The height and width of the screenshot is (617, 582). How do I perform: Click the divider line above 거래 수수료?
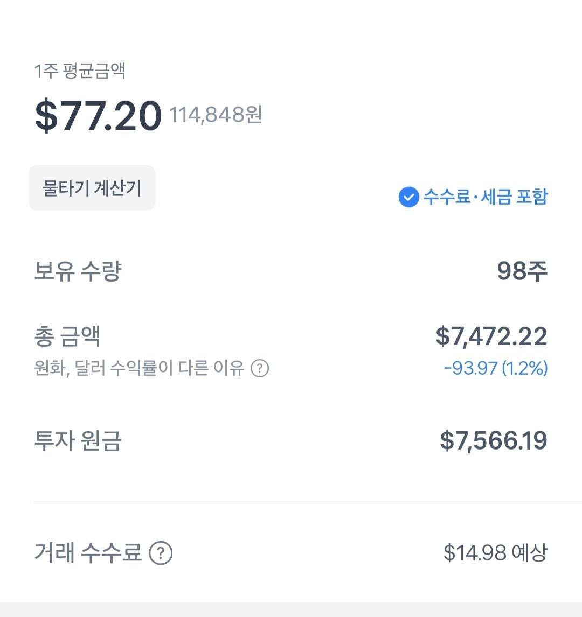307,502
